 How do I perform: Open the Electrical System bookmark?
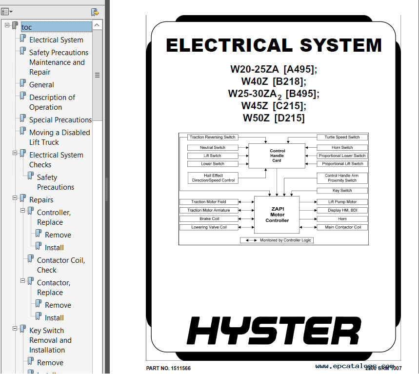click(56, 40)
